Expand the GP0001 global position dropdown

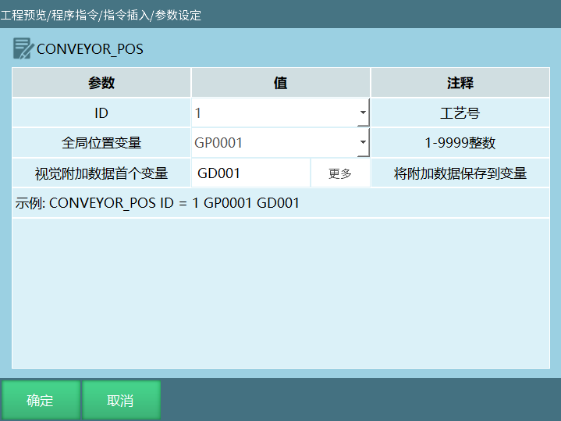pyautogui.click(x=275, y=143)
